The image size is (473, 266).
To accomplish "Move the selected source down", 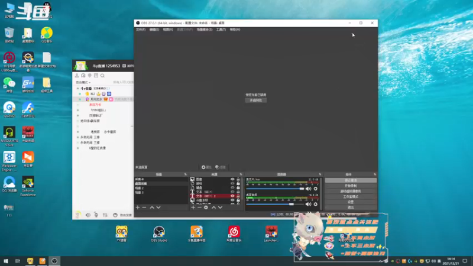I will [x=220, y=207].
